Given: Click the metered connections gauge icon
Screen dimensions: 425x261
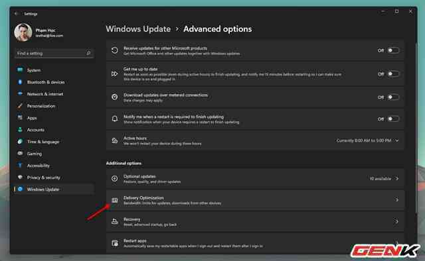Looking at the screenshot, I should (x=115, y=97).
